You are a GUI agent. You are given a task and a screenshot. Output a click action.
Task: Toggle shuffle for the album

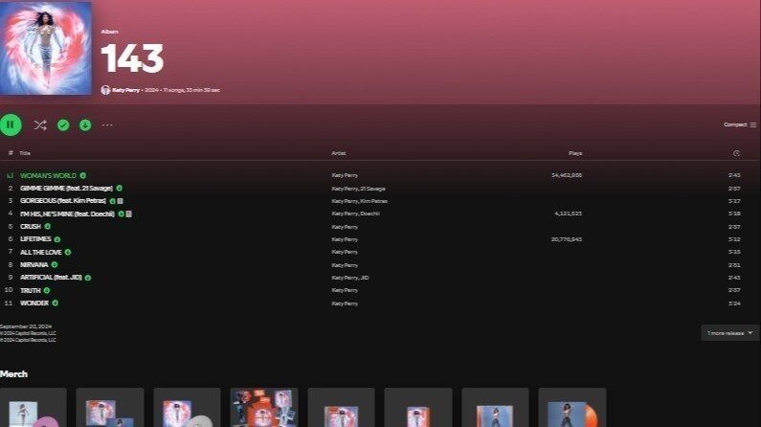pos(40,124)
